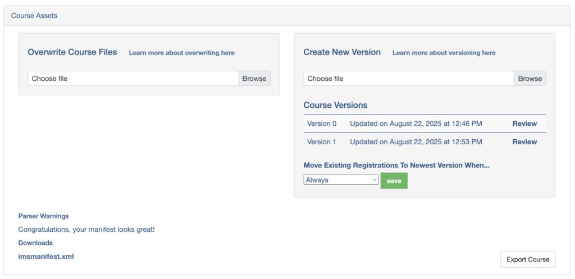Image resolution: width=575 pixels, height=279 pixels.
Task: Click the August 22, 2025 at 12:46 PM timestamp
Action: point(436,124)
